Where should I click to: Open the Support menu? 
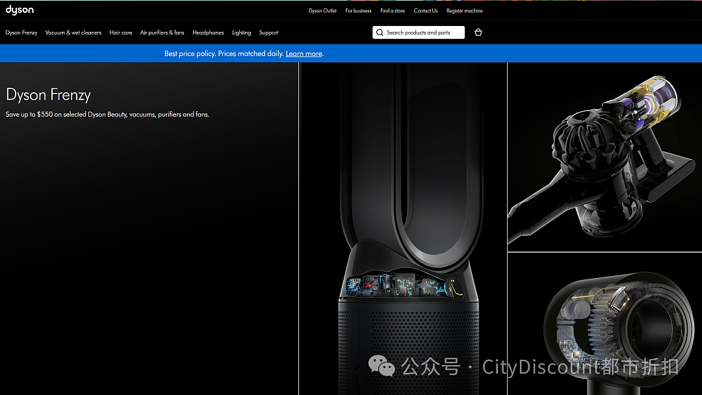click(268, 32)
